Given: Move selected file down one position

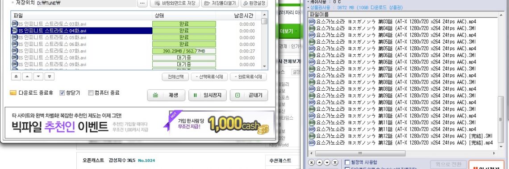Looking at the screenshot, I should tap(38, 76).
